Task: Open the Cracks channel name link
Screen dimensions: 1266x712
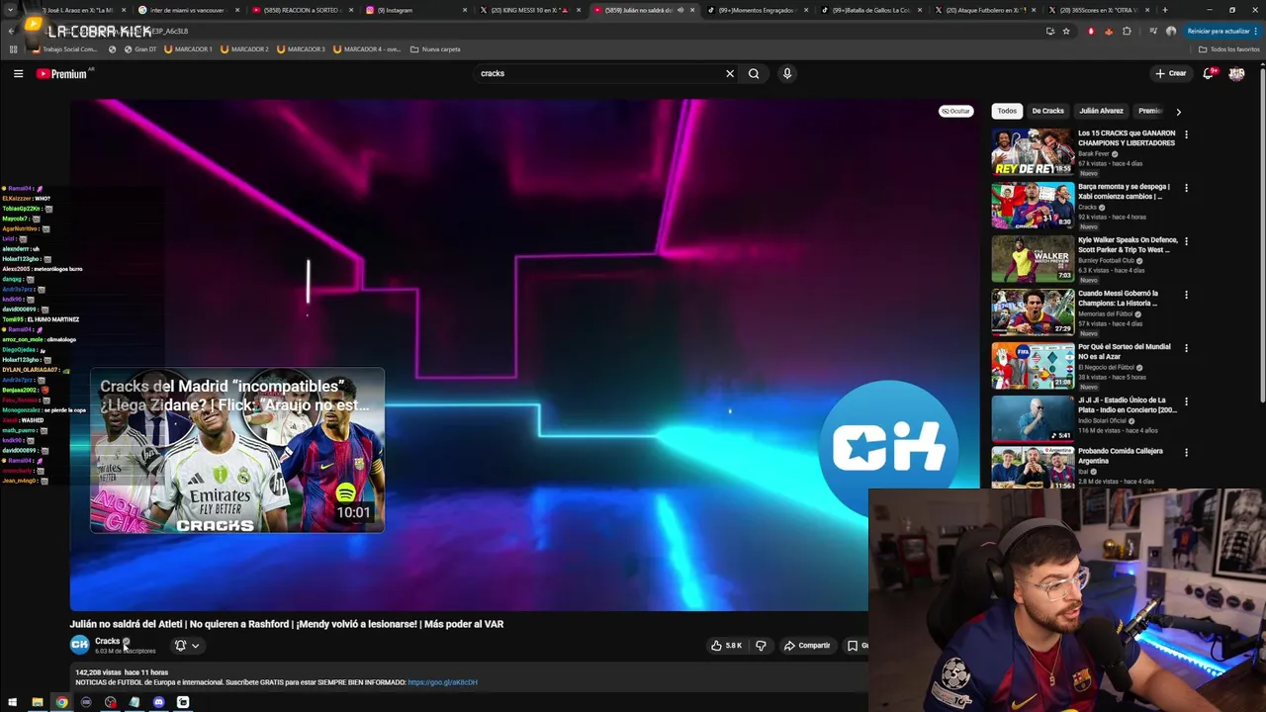Action: click(107, 641)
